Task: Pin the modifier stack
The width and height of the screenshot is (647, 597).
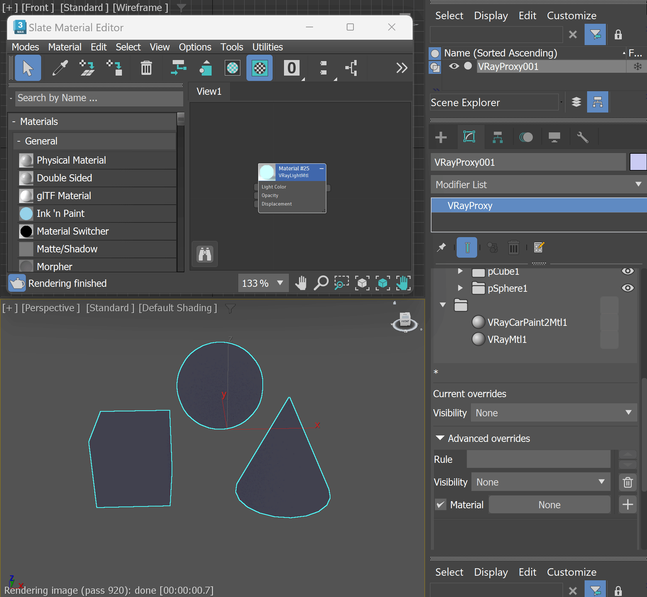Action: pyautogui.click(x=441, y=247)
